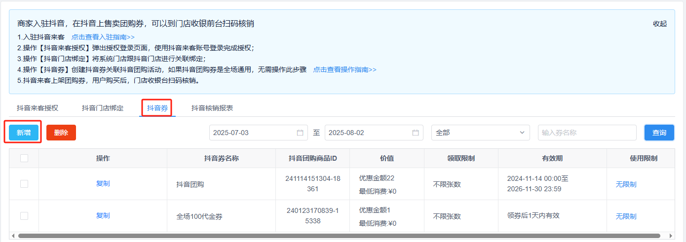The width and height of the screenshot is (686, 242).
Task: Click the horizontal scrollbar thumb under the table
Action: pos(339,236)
